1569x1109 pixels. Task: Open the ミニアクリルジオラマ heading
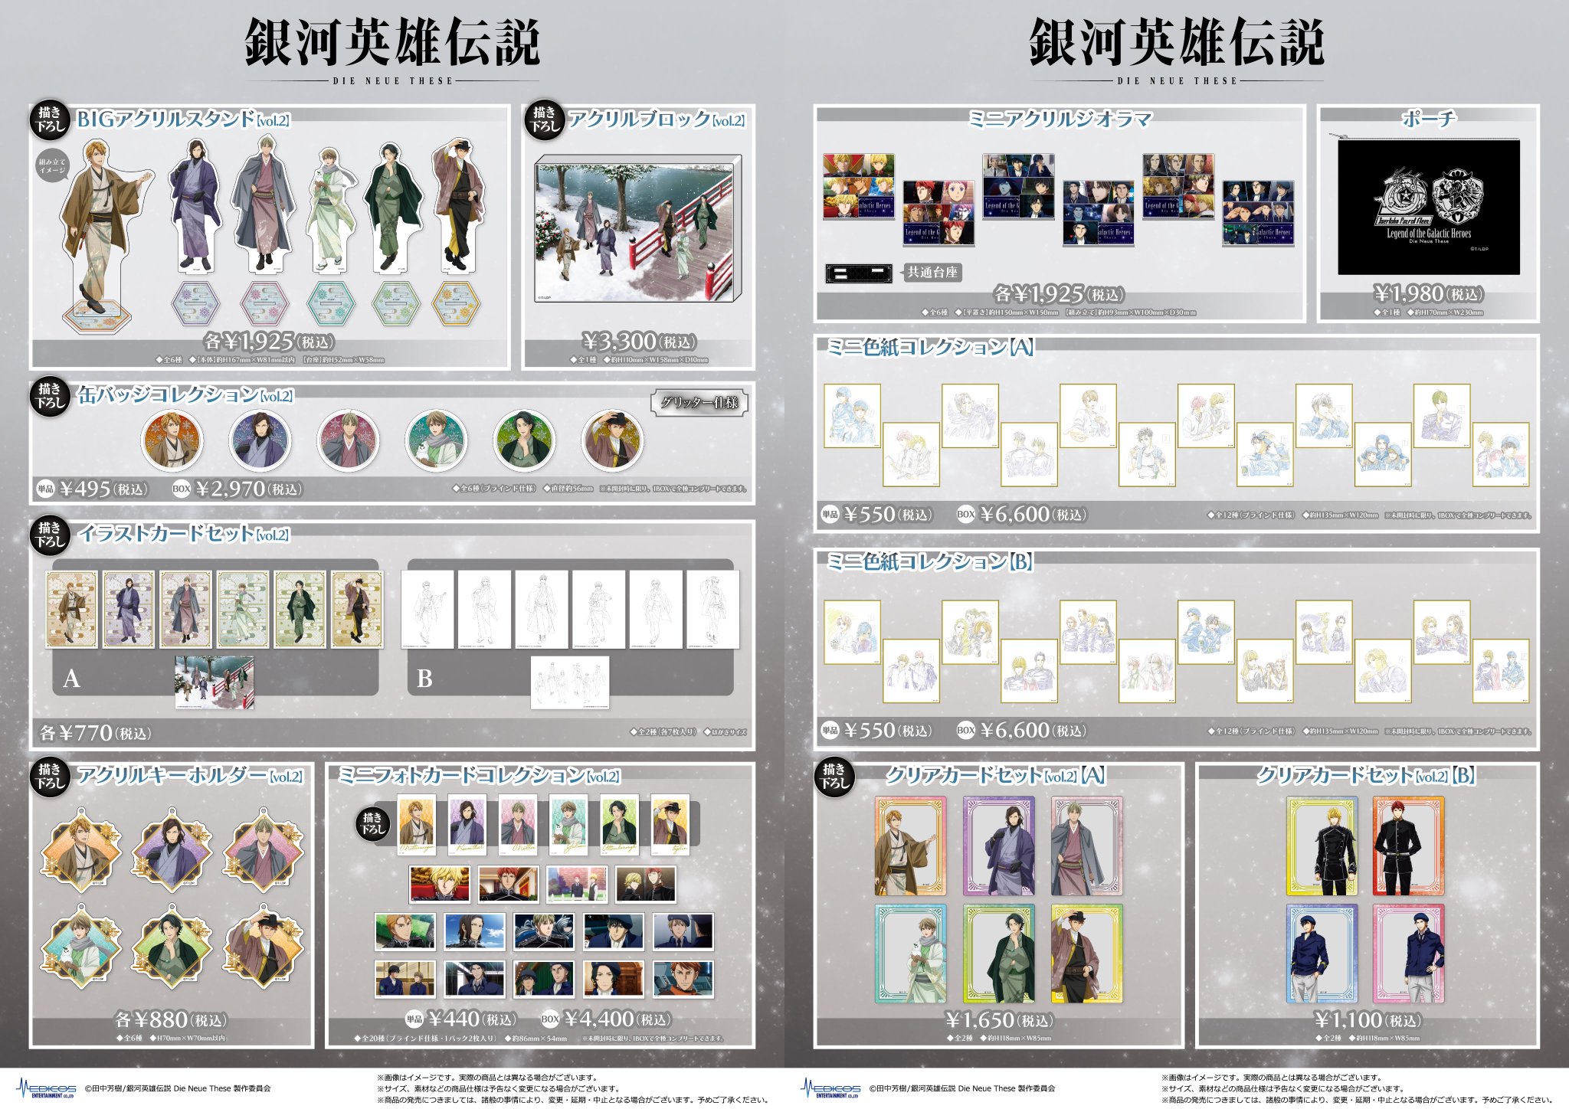coord(1060,119)
